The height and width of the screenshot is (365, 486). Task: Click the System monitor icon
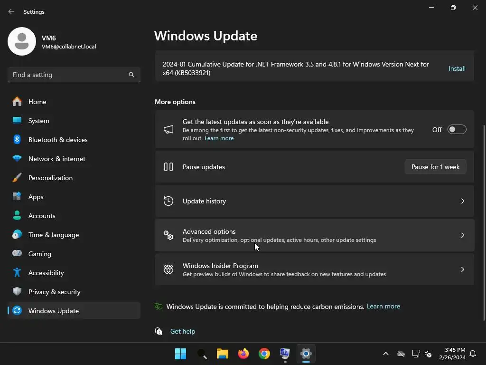pyautogui.click(x=17, y=120)
